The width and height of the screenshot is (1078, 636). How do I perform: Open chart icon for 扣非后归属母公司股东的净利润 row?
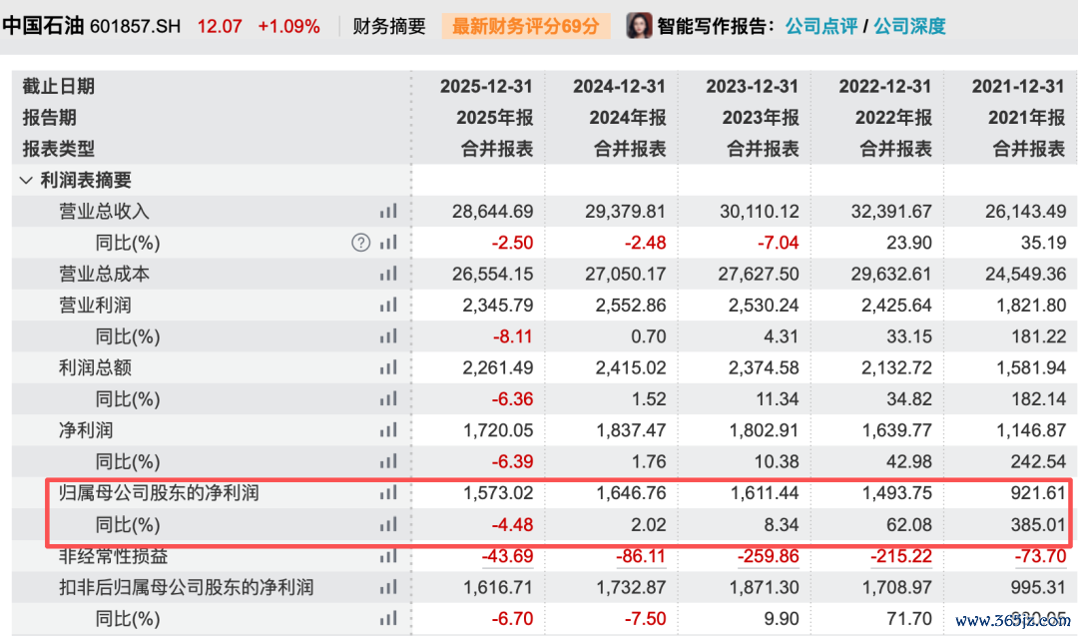point(388,586)
